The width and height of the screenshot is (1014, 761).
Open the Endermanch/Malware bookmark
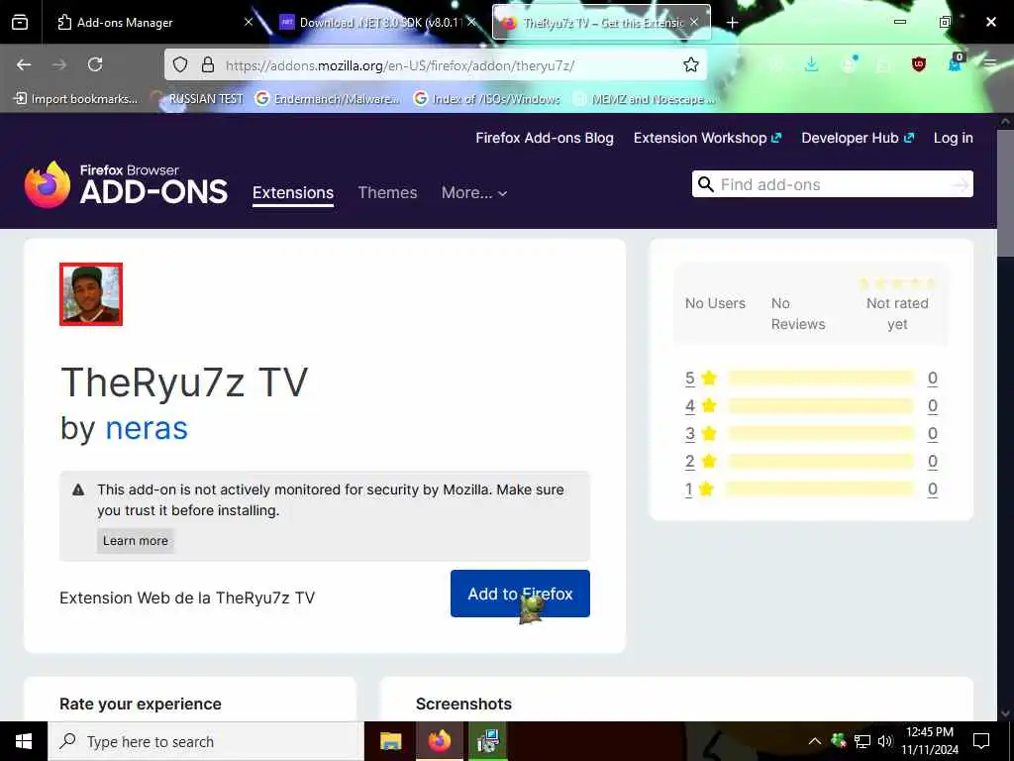328,99
